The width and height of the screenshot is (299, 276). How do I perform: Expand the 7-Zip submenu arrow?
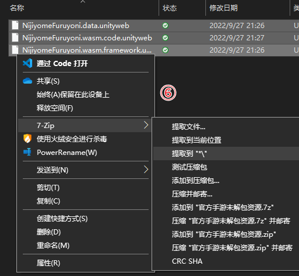pyautogui.click(x=146, y=125)
